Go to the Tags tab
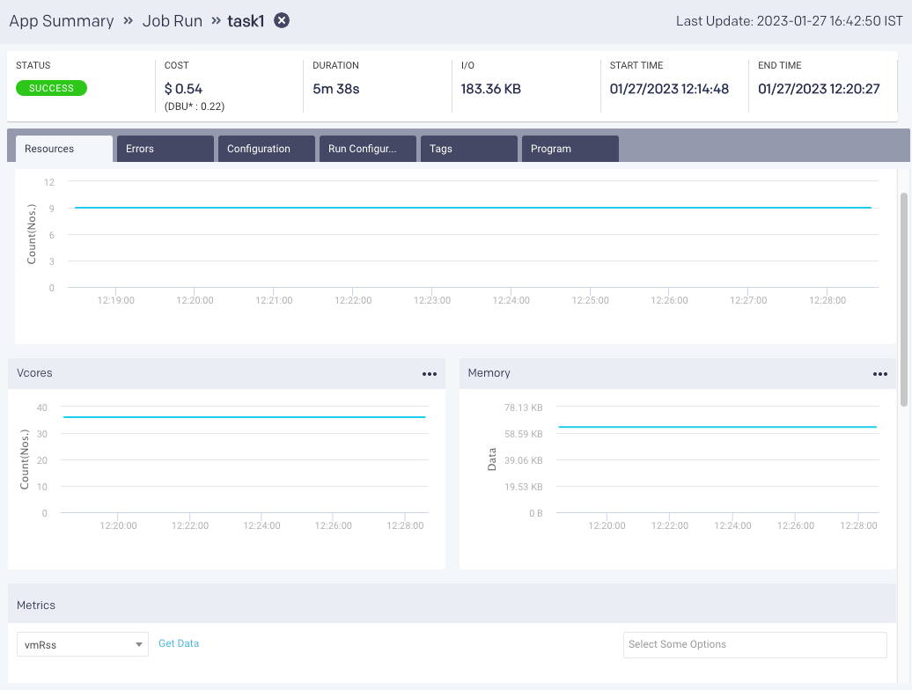The height and width of the screenshot is (690, 912). [468, 149]
